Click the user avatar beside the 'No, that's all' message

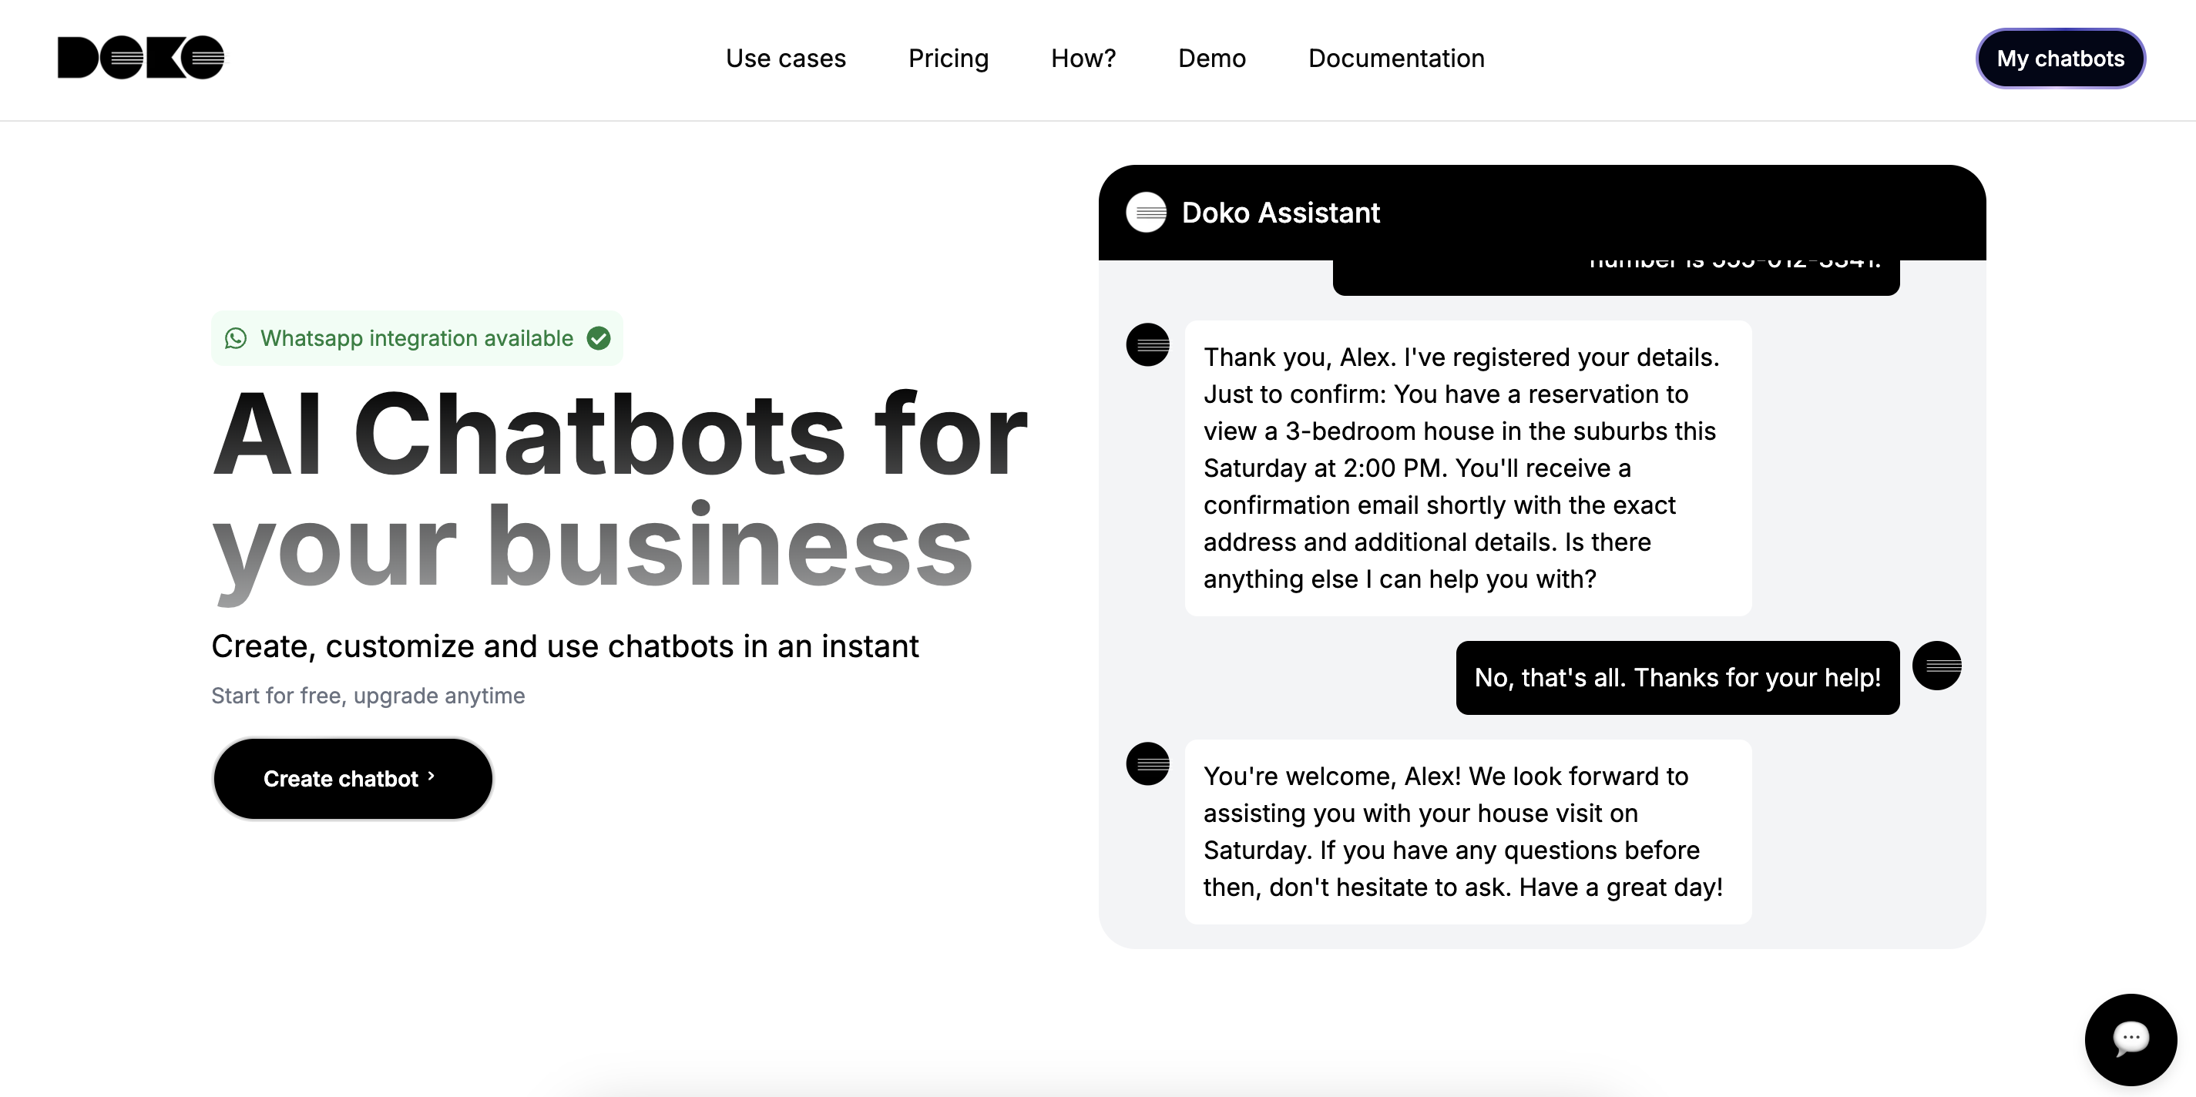click(1936, 666)
